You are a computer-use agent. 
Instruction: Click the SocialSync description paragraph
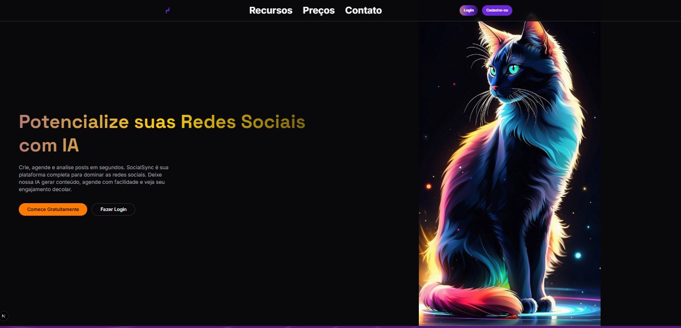click(93, 178)
